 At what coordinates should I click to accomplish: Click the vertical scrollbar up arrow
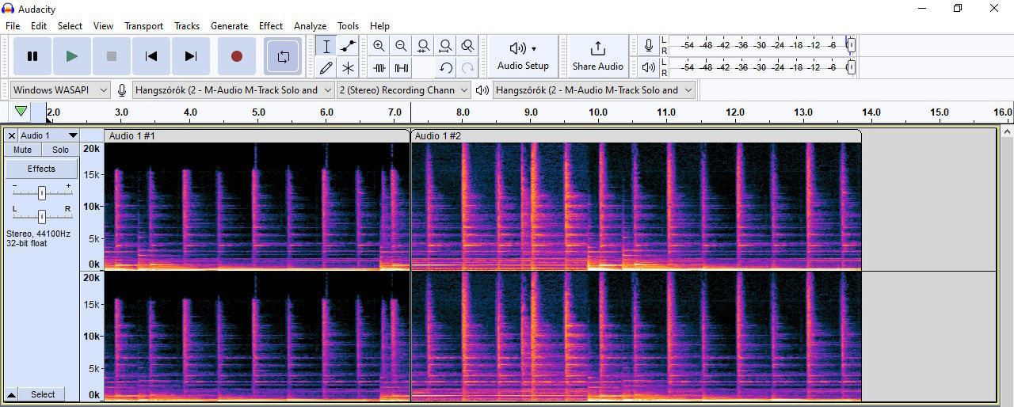pos(1006,131)
